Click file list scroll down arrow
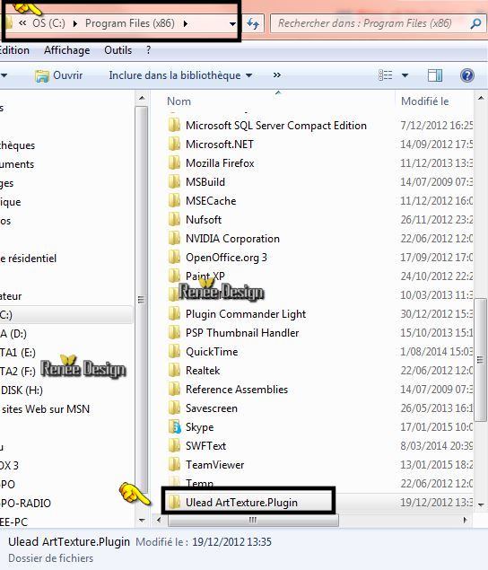The height and width of the screenshot is (570, 488). coord(481,504)
